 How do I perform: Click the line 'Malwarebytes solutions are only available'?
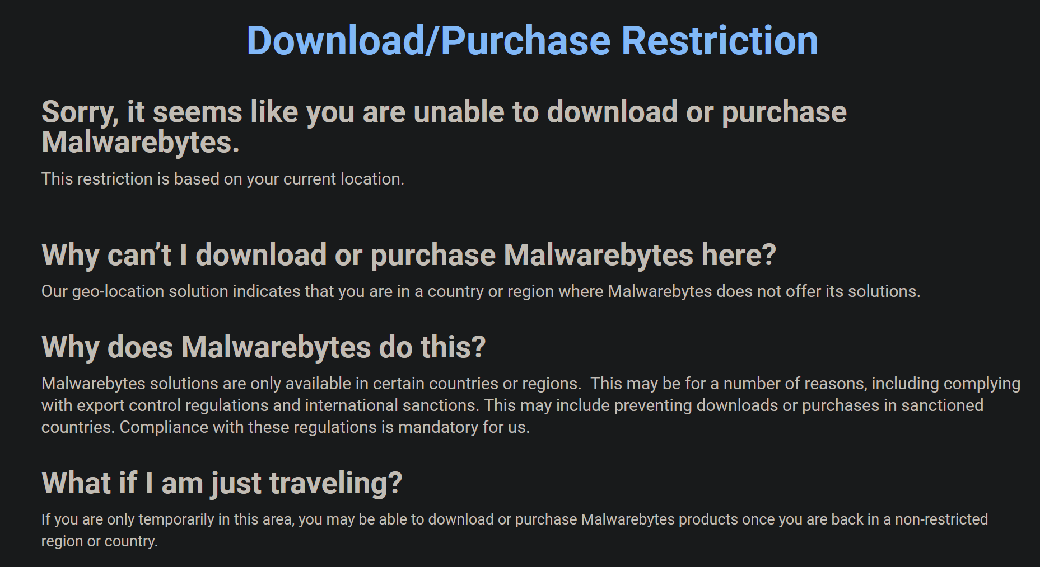click(x=531, y=384)
